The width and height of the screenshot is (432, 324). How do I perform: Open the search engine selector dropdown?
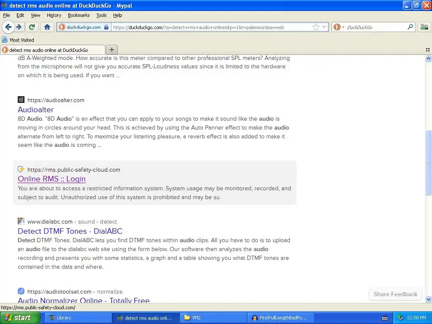pos(339,27)
